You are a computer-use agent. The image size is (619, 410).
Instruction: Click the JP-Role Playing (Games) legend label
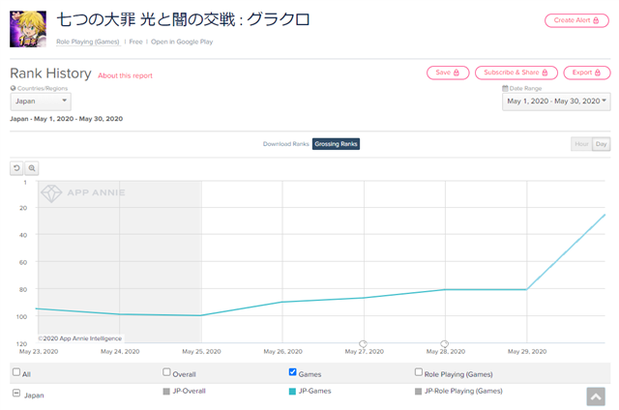[x=463, y=391]
